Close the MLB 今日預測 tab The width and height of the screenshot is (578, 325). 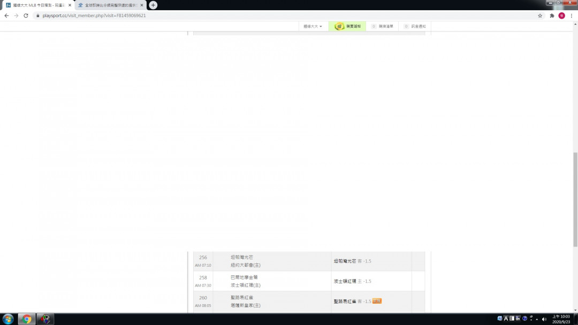click(x=70, y=5)
